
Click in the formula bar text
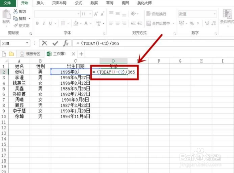[x=98, y=44]
